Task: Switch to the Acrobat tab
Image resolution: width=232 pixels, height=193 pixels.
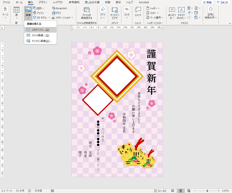Action: [144, 2]
